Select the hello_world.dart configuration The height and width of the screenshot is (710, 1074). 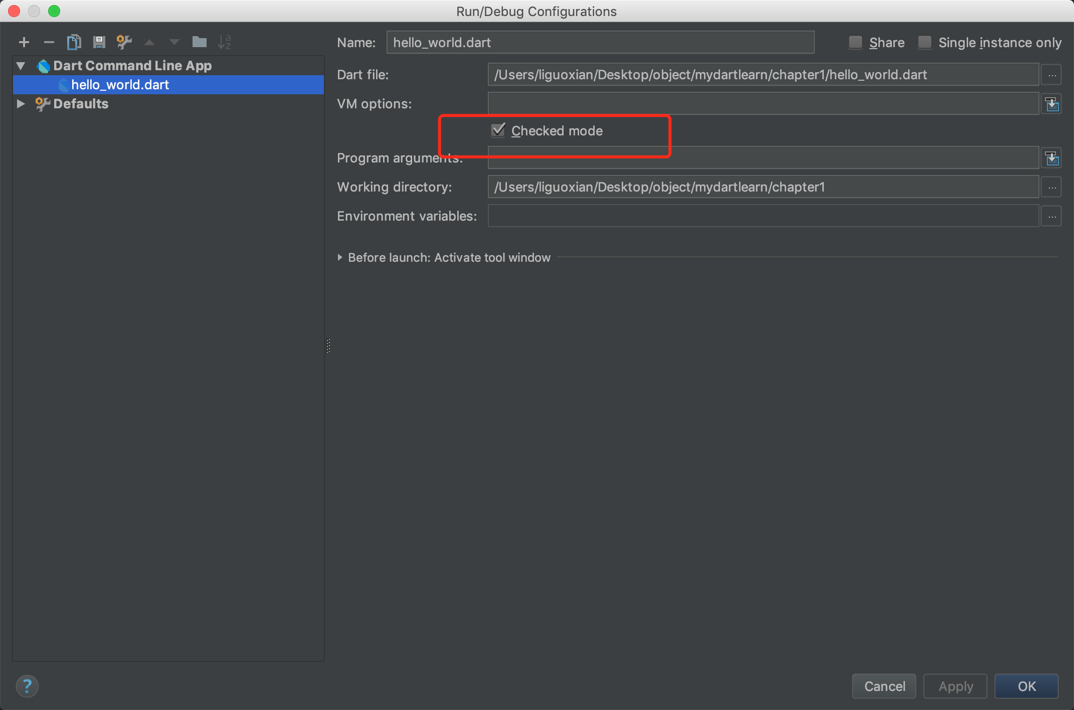tap(120, 85)
